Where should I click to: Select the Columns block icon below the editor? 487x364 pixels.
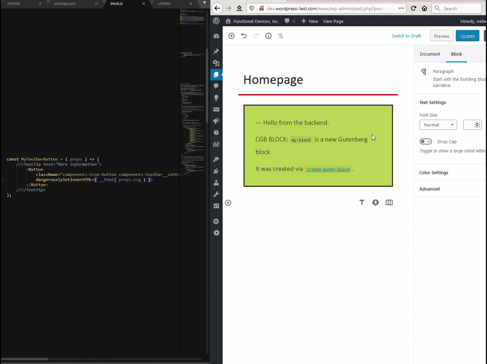point(389,202)
